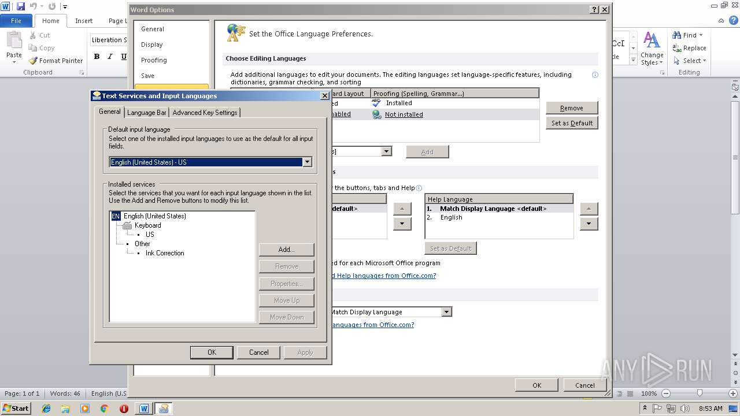The width and height of the screenshot is (740, 416).
Task: Select English (United States) tree node
Action: pyautogui.click(x=155, y=216)
